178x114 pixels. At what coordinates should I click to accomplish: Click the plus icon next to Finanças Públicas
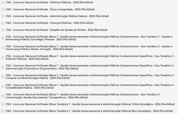(x=3, y=23)
